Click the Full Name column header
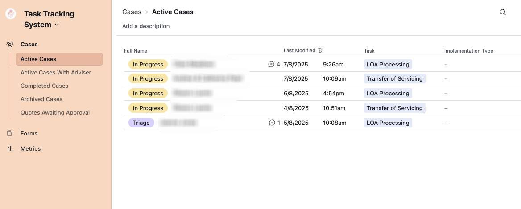 [136, 51]
